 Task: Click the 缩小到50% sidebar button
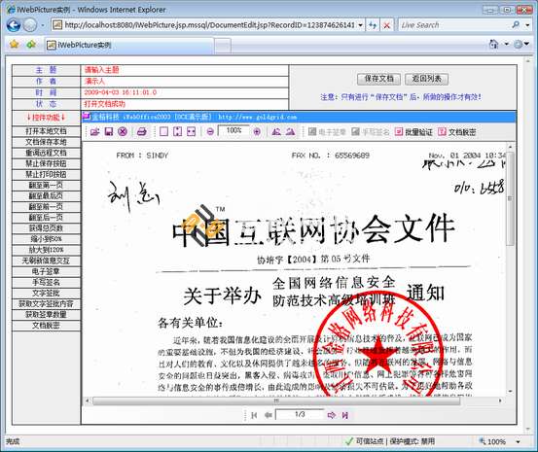(x=46, y=239)
